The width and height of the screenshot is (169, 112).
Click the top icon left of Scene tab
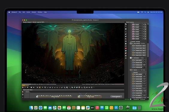(x=23, y=92)
